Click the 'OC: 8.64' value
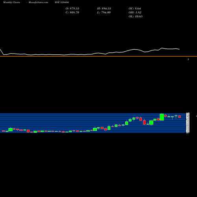 [x=135, y=9]
